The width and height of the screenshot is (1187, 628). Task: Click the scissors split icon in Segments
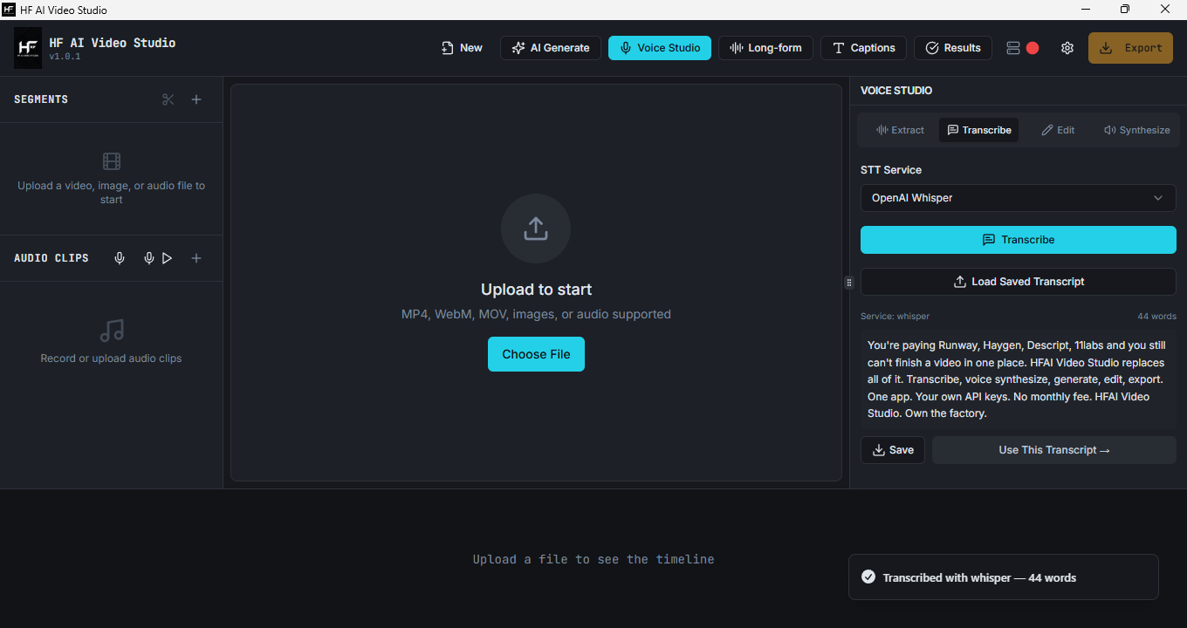click(168, 99)
